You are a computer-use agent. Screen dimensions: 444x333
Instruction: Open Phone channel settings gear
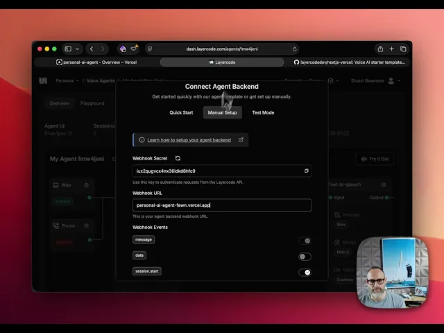(86, 225)
